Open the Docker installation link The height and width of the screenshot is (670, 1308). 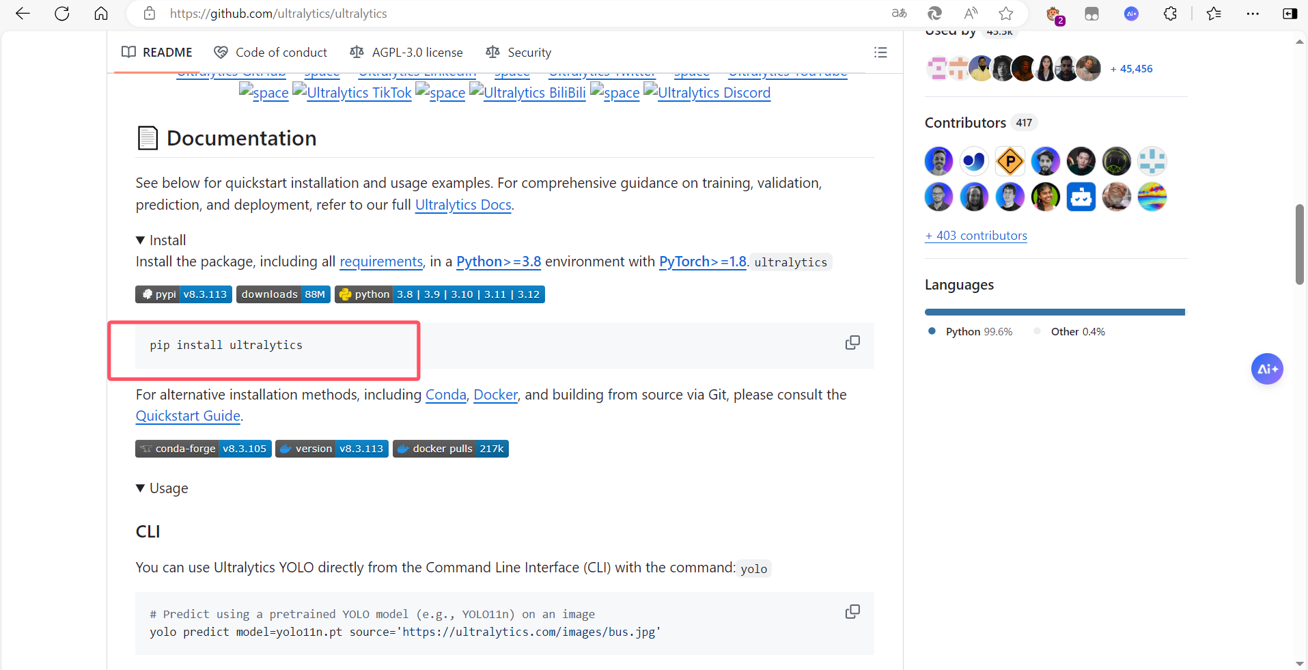coord(496,395)
